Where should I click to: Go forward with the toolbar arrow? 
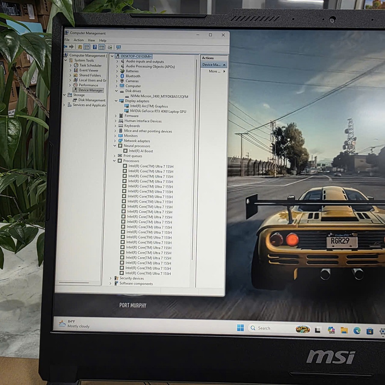point(71,47)
